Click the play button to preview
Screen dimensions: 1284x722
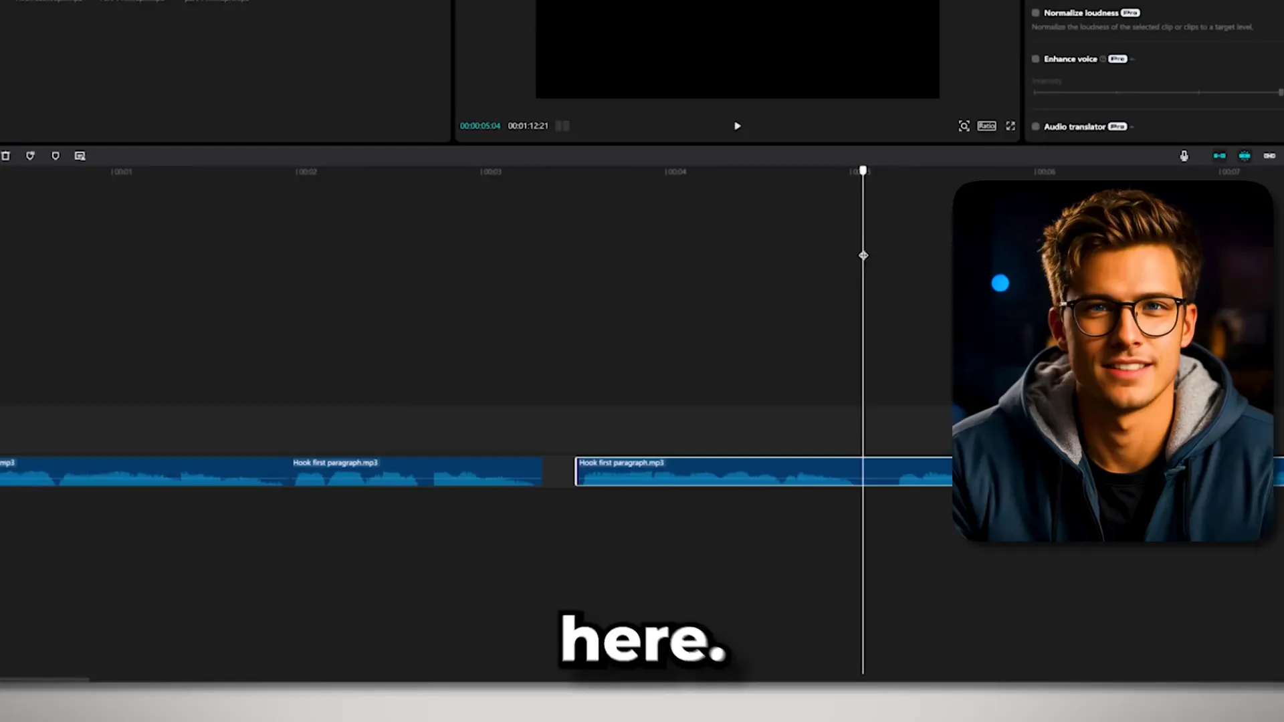736,124
